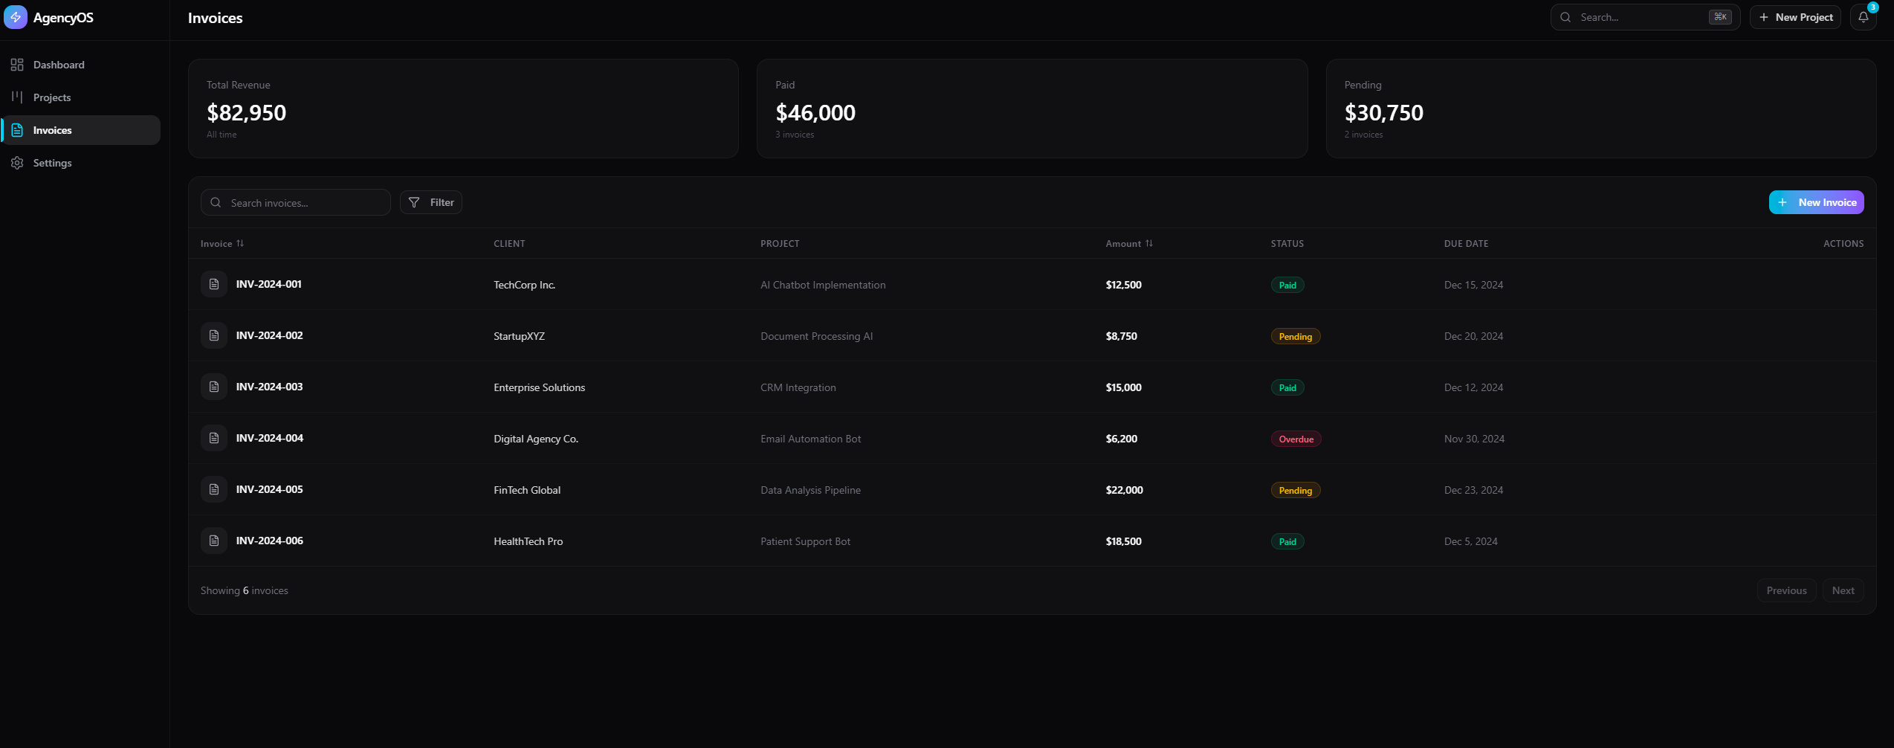The image size is (1894, 748).
Task: Sort the Amount column using its arrows
Action: (1150, 243)
